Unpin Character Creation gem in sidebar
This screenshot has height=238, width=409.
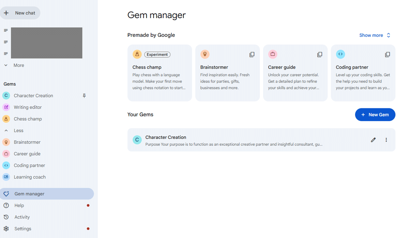[x=84, y=96]
